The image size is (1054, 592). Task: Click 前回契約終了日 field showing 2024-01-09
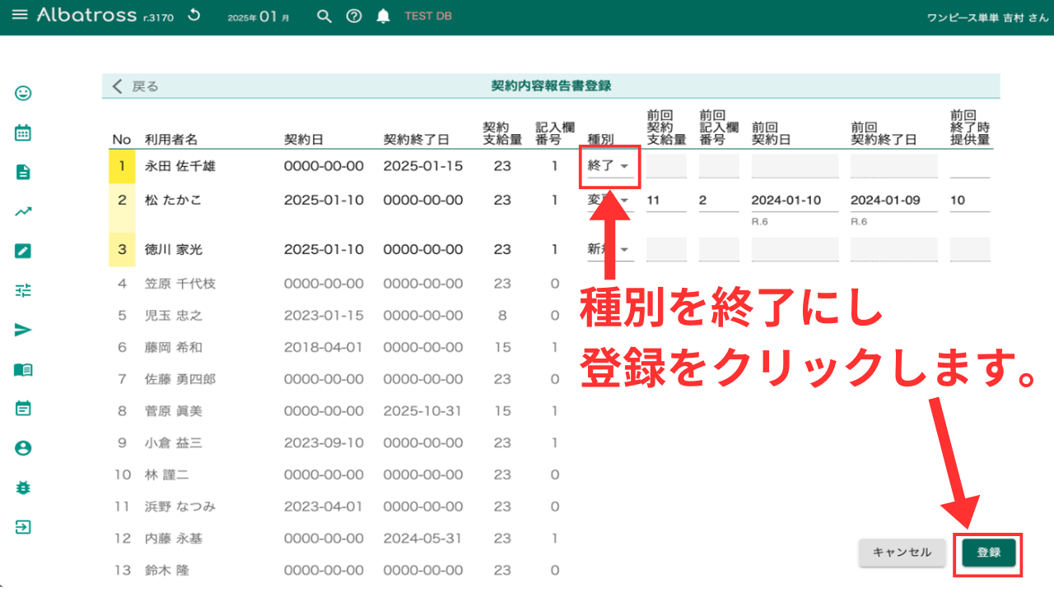point(893,200)
